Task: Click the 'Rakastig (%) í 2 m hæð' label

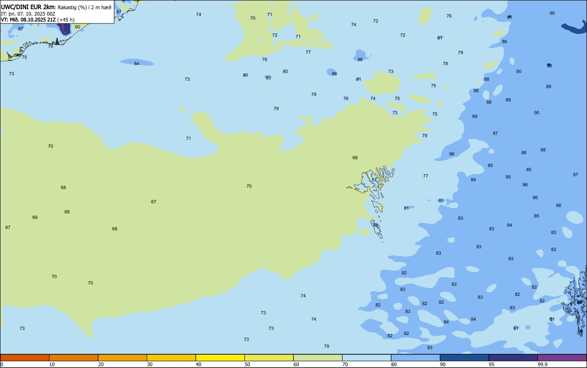Action: click(84, 7)
